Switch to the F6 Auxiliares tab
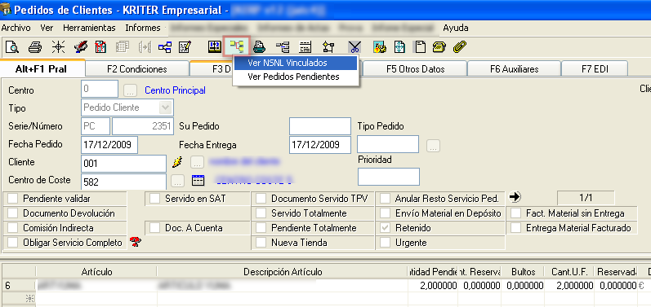 coord(515,69)
